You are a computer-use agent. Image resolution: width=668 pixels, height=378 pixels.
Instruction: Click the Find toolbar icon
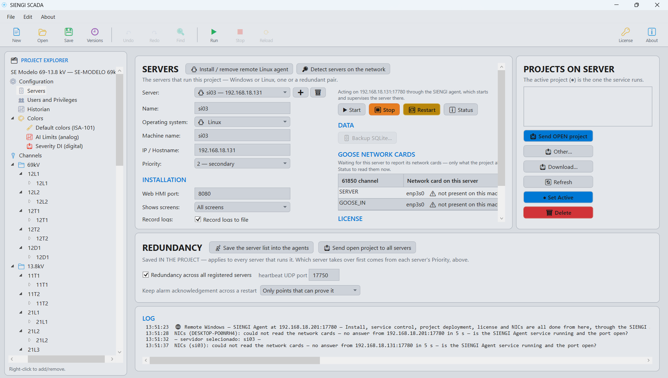[180, 35]
